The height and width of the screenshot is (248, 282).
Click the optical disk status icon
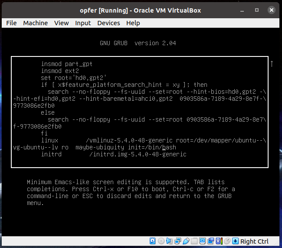point(161,241)
